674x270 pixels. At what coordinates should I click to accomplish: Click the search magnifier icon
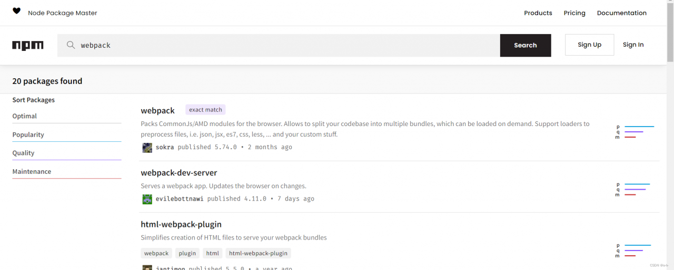pyautogui.click(x=71, y=45)
